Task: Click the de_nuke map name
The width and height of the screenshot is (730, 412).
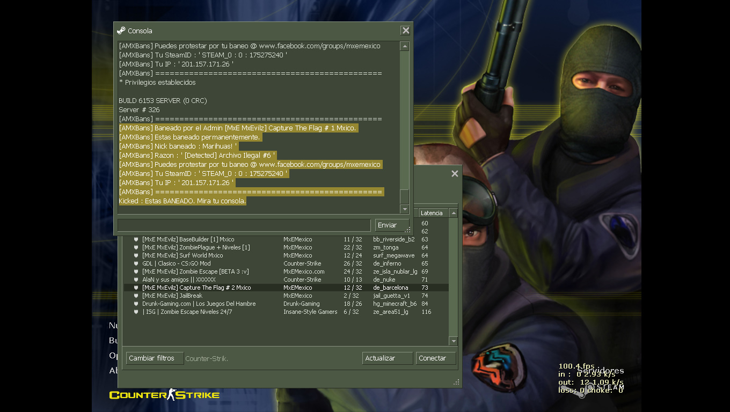Action: 384,279
